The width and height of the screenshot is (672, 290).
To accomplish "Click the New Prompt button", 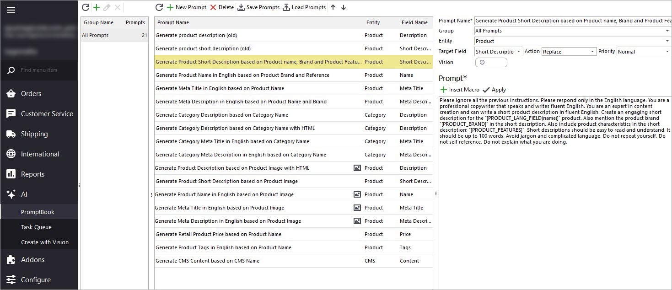I will click(x=186, y=7).
